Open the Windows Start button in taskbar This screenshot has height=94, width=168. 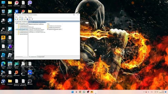[72, 92]
